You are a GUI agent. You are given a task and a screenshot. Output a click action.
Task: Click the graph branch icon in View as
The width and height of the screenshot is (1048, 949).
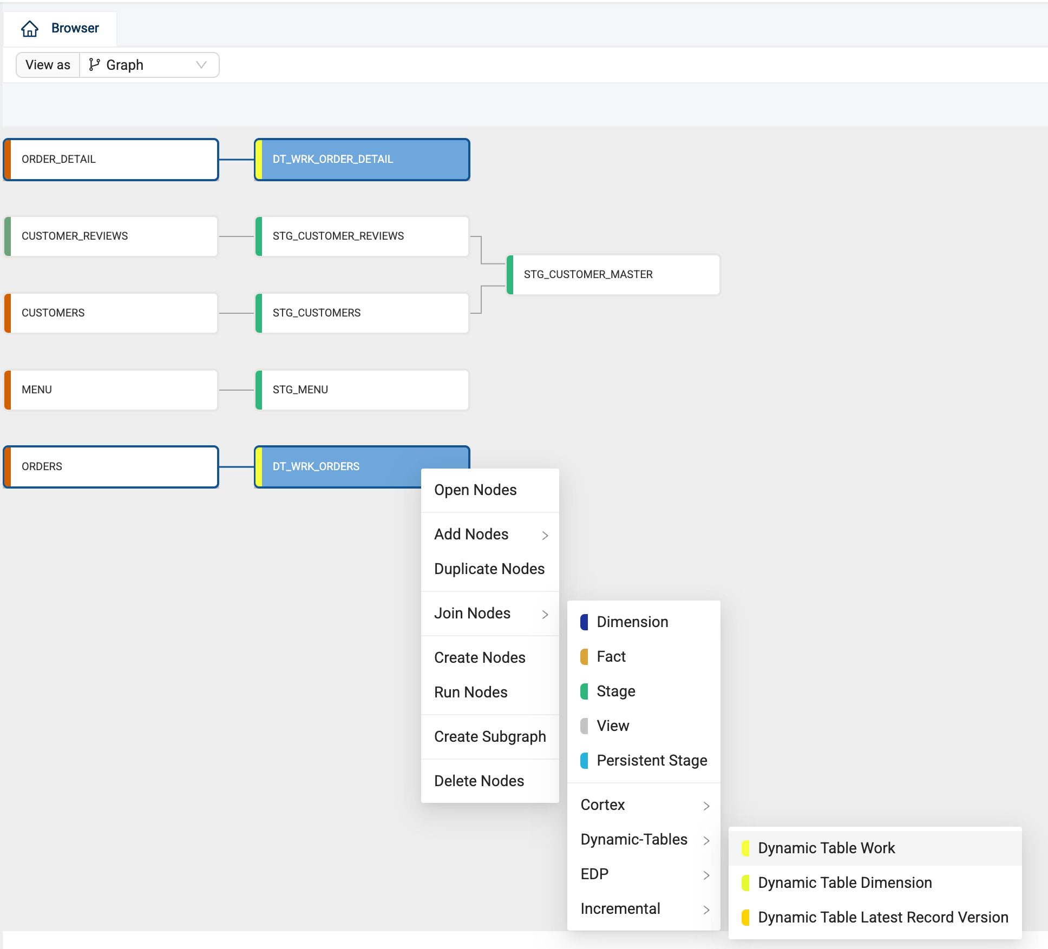tap(94, 65)
